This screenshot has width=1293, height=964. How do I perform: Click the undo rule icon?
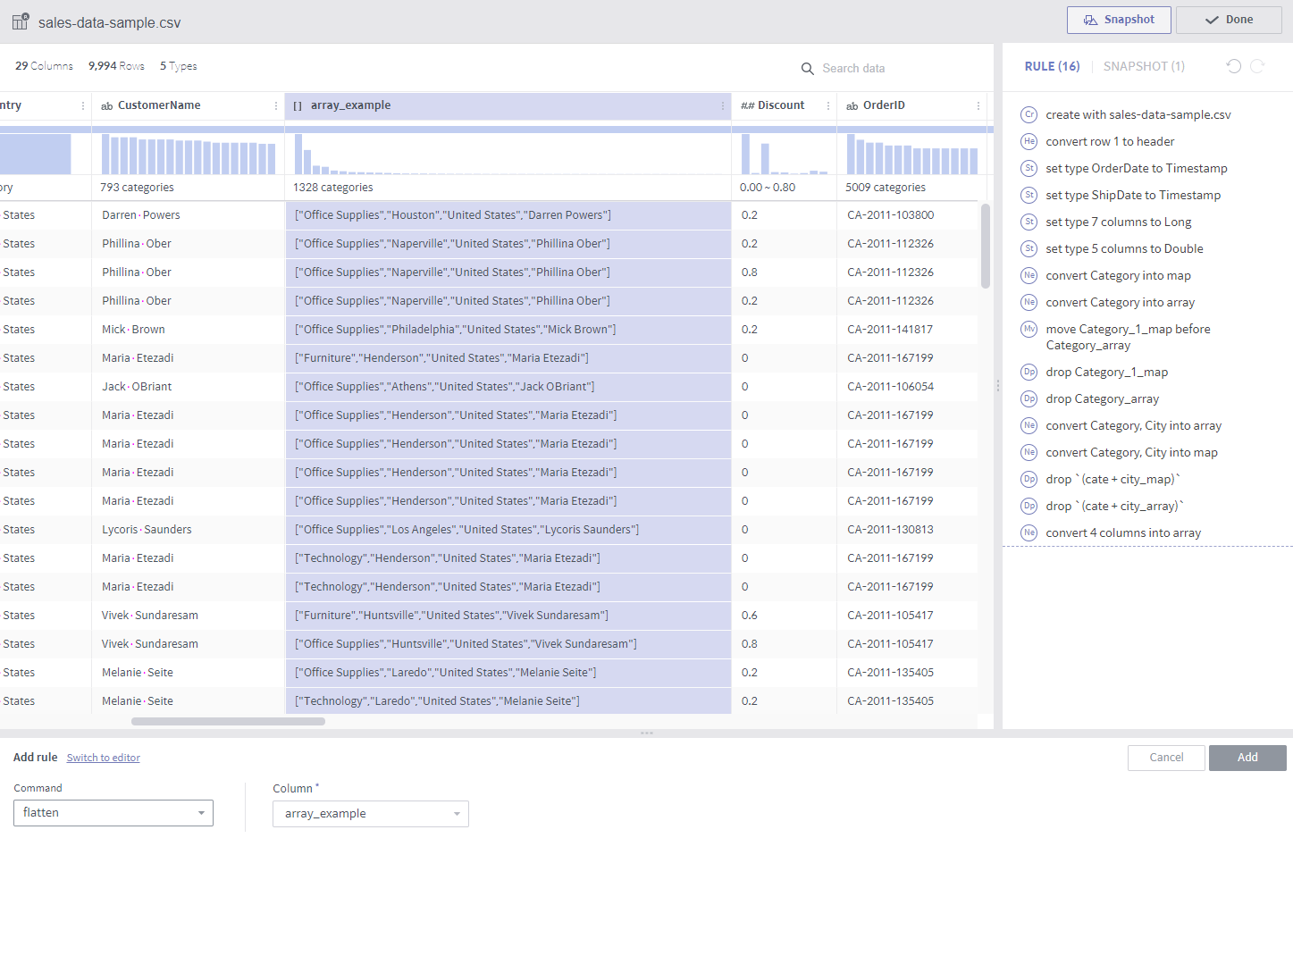[1234, 66]
